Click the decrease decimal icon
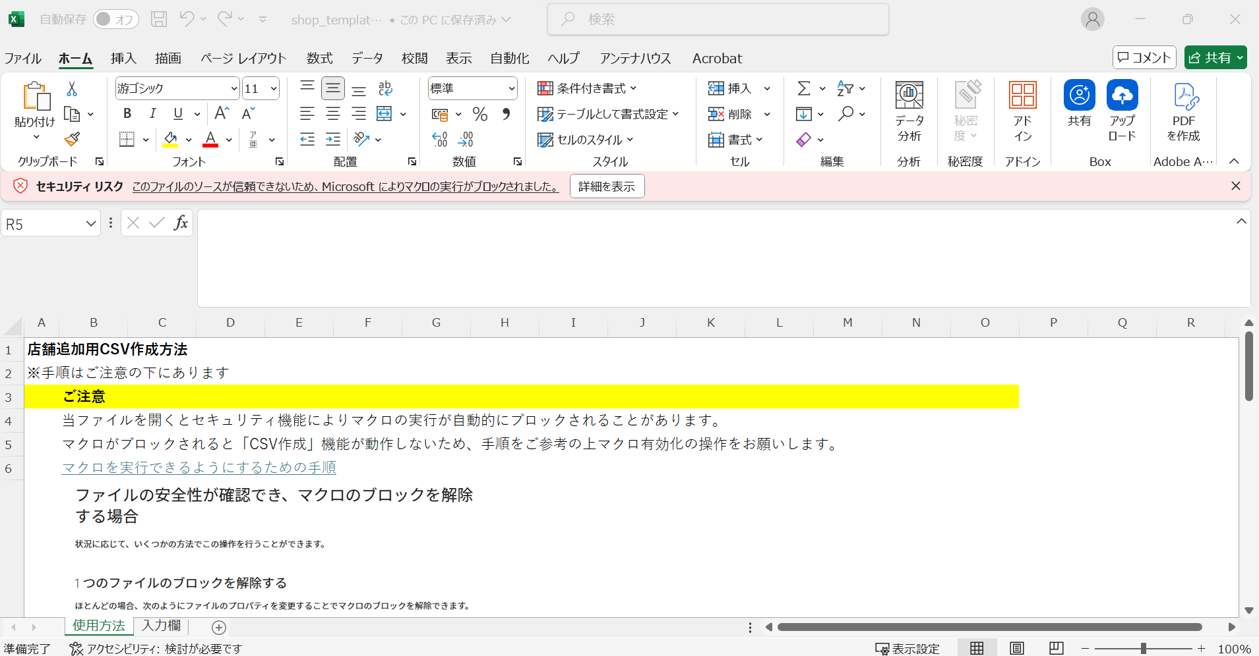The height and width of the screenshot is (656, 1259). 466,139
